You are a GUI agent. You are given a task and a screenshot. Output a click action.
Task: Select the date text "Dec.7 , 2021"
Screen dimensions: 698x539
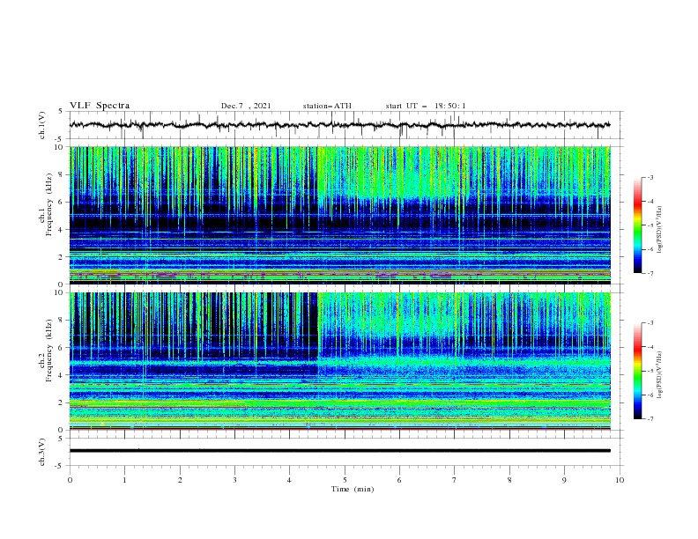point(246,106)
